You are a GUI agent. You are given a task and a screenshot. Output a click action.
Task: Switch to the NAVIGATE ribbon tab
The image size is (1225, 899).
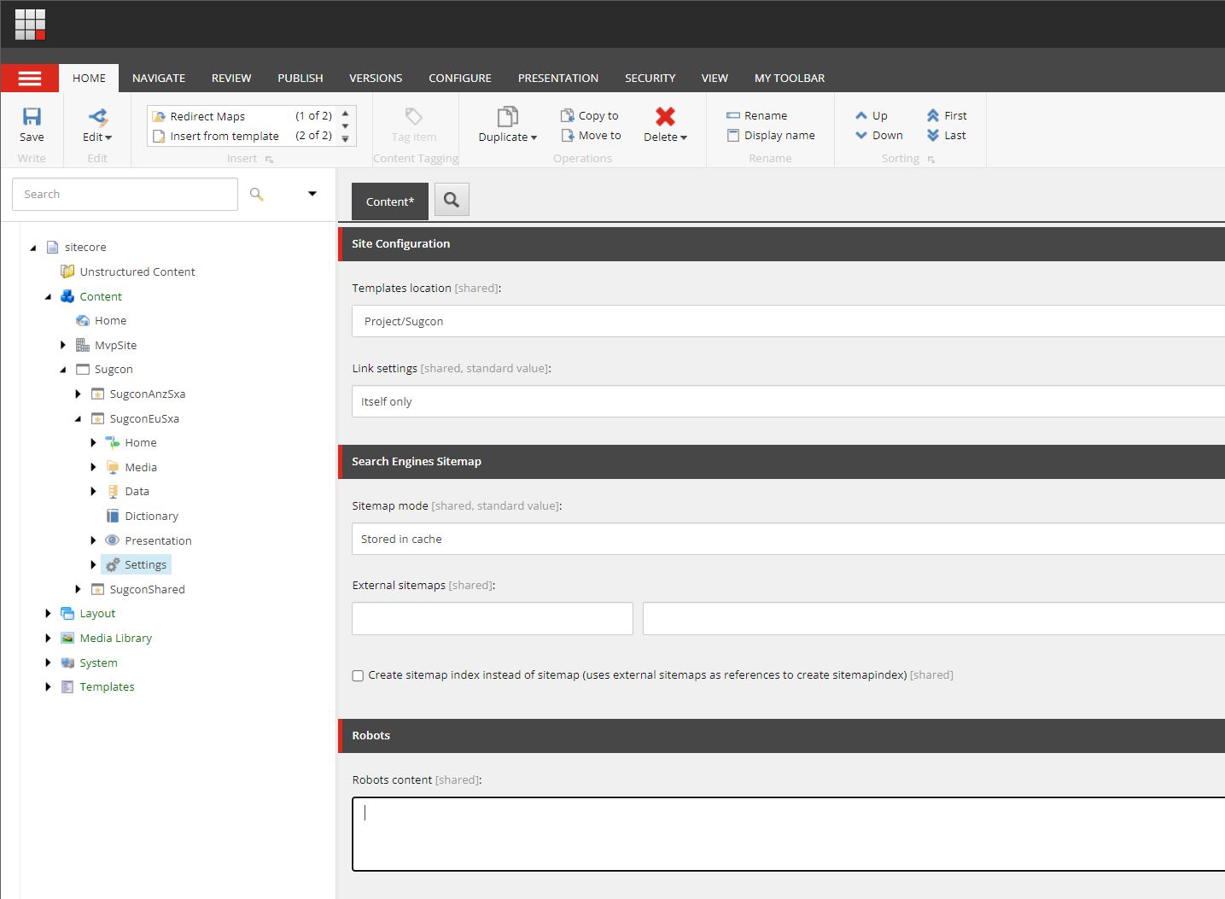159,78
